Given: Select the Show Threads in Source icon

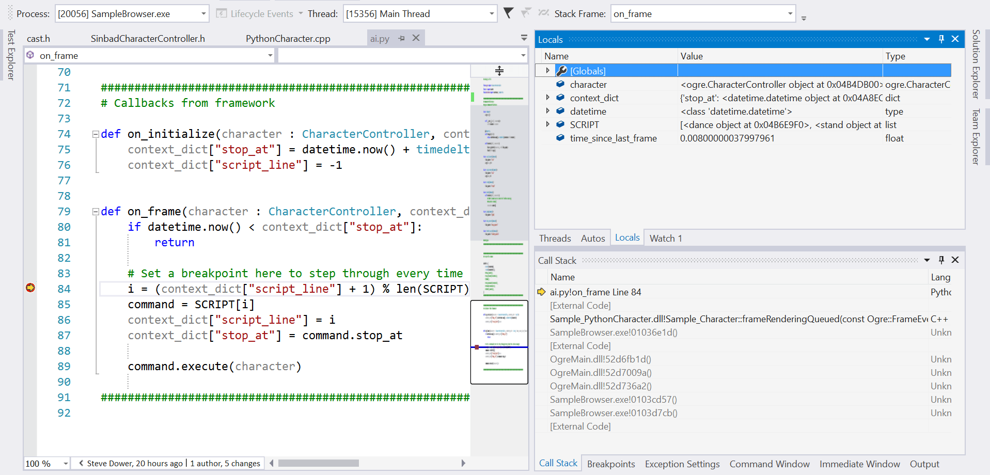Looking at the screenshot, I should click(x=543, y=13).
